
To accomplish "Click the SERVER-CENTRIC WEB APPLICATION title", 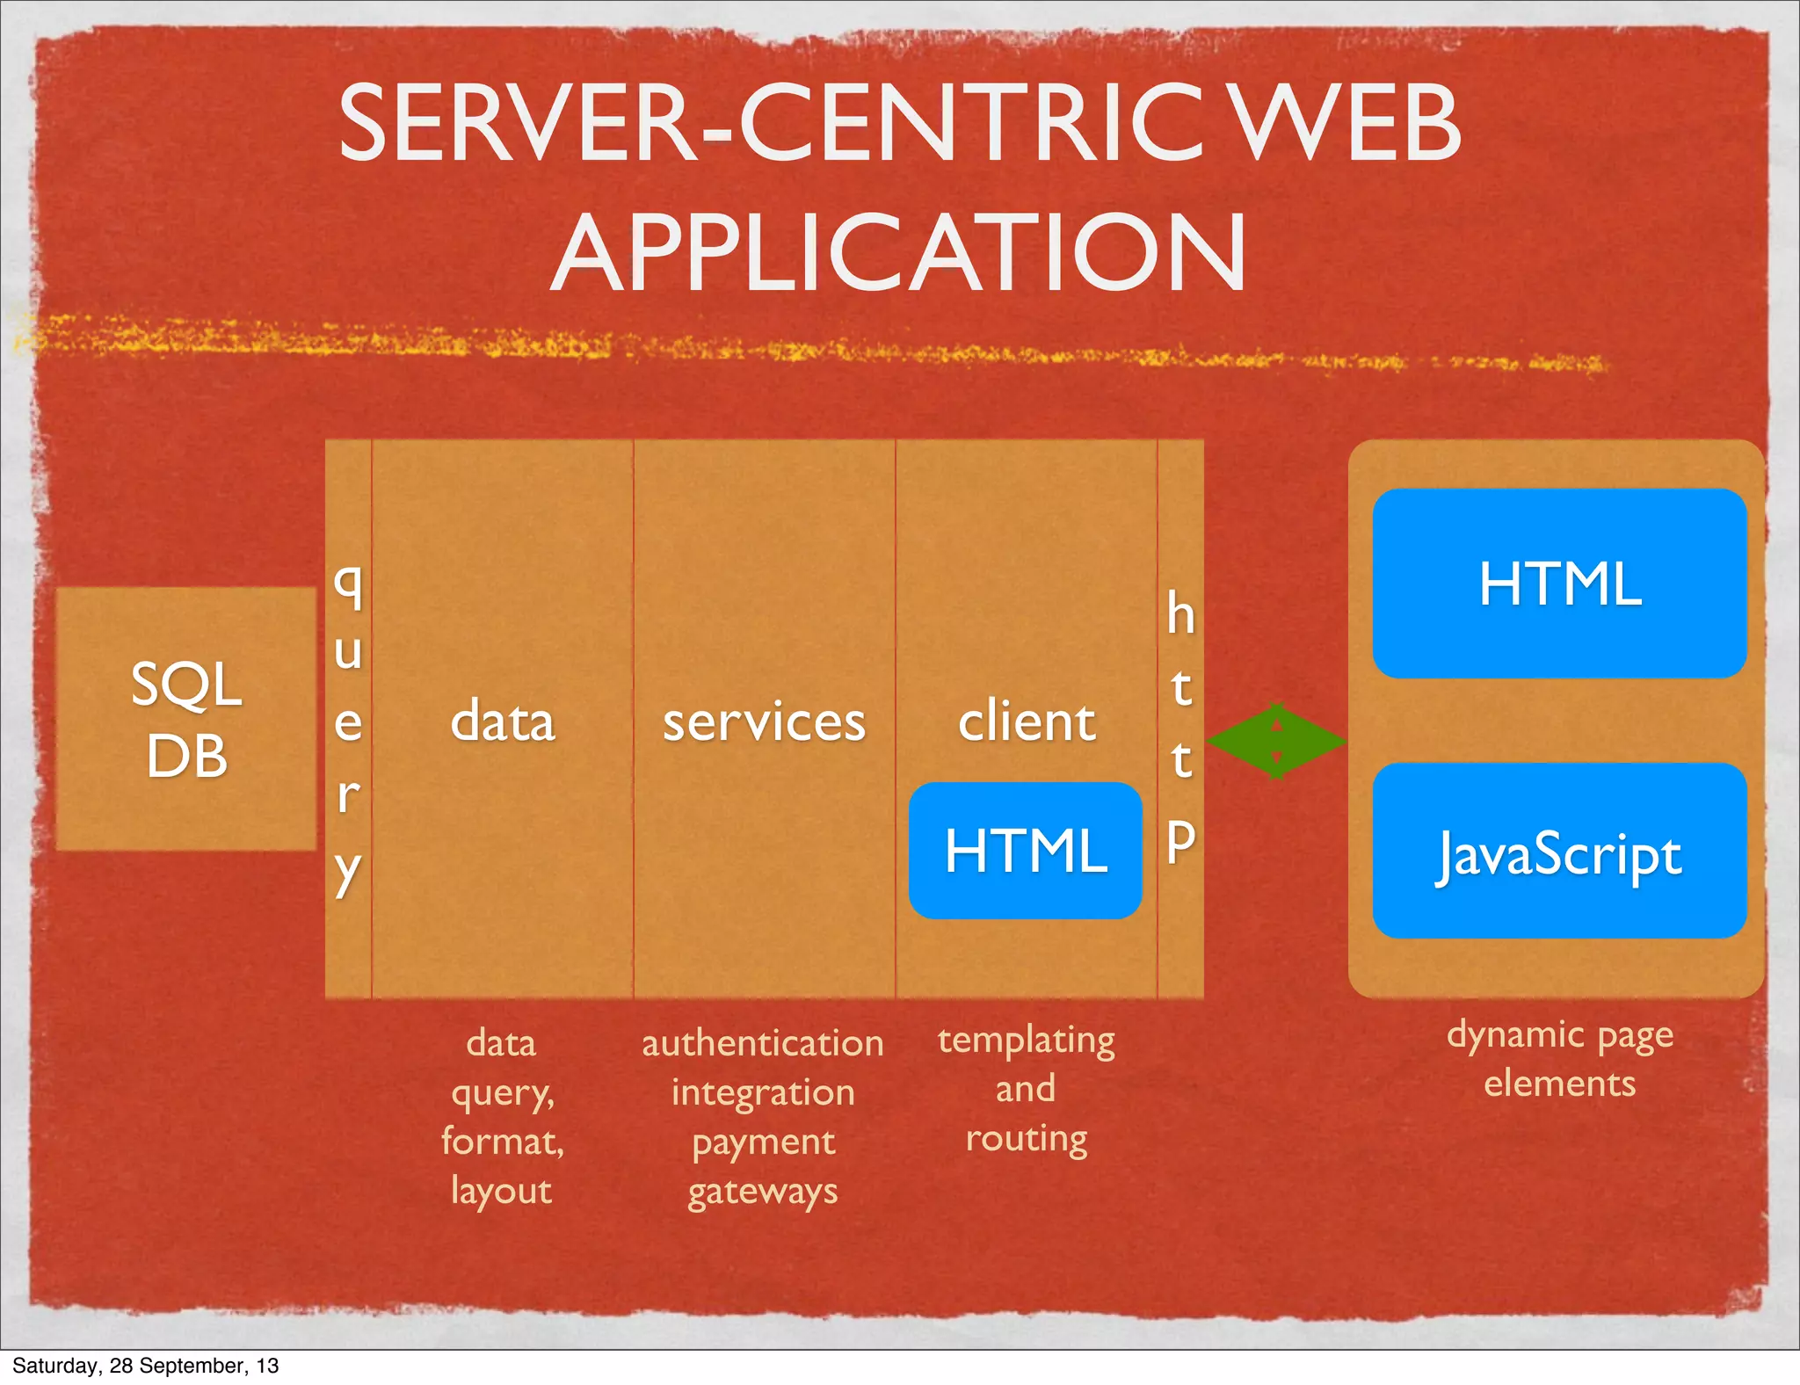I will tap(900, 186).
